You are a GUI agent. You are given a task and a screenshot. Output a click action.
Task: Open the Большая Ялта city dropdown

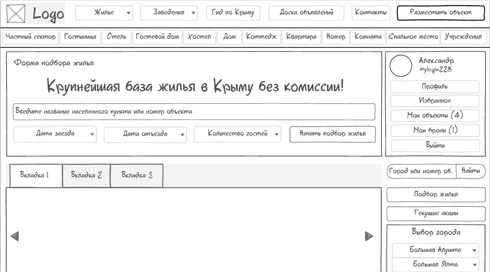click(x=435, y=264)
